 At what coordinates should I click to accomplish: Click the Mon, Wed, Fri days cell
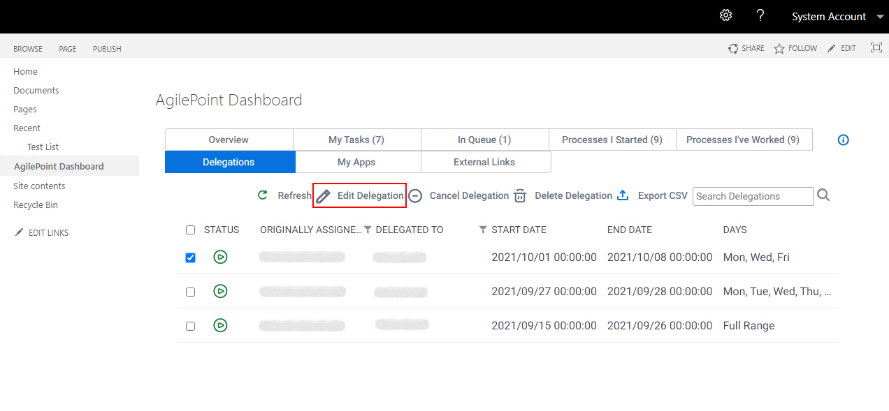pos(756,257)
